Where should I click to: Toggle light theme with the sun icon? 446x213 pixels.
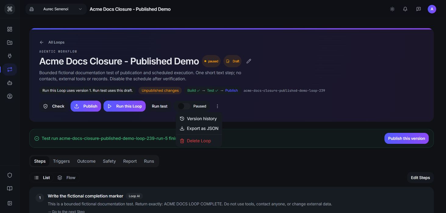392,9
